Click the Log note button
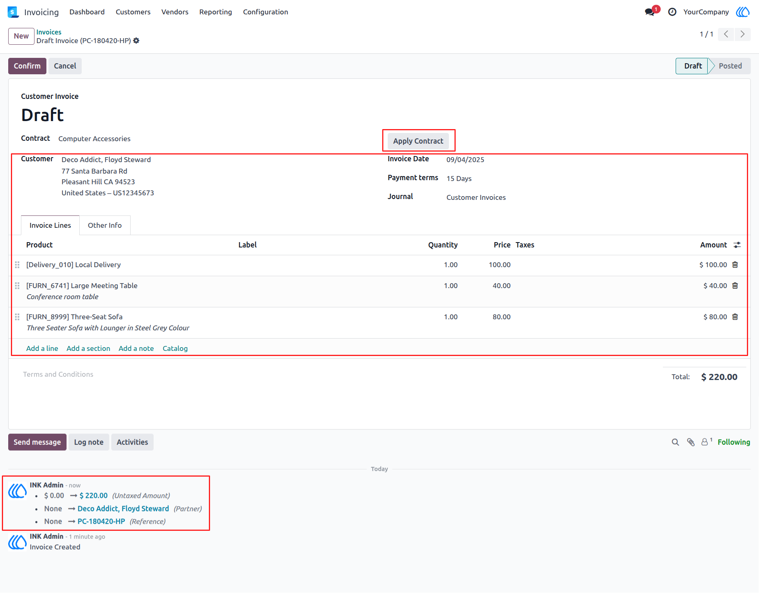This screenshot has height=593, width=759. click(x=89, y=442)
